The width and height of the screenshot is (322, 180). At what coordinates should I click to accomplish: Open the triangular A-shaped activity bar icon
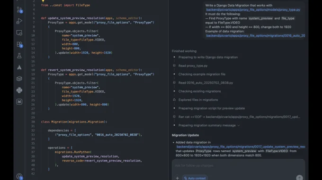19,67
